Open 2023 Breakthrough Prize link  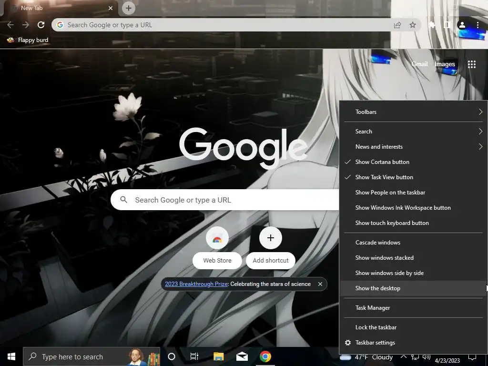196,284
